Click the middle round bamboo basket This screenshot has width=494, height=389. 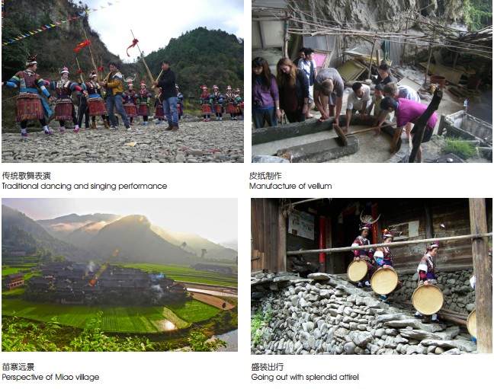[384, 281]
